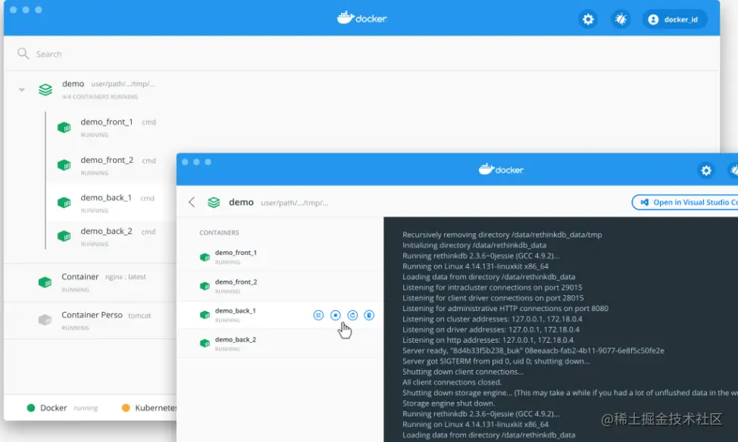Click demo_front_1 cube icon in front window
Viewport: 738px width, 442px height.
[x=205, y=257]
